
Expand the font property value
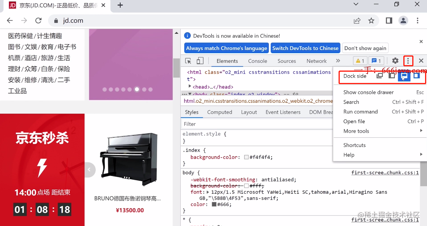(x=208, y=192)
